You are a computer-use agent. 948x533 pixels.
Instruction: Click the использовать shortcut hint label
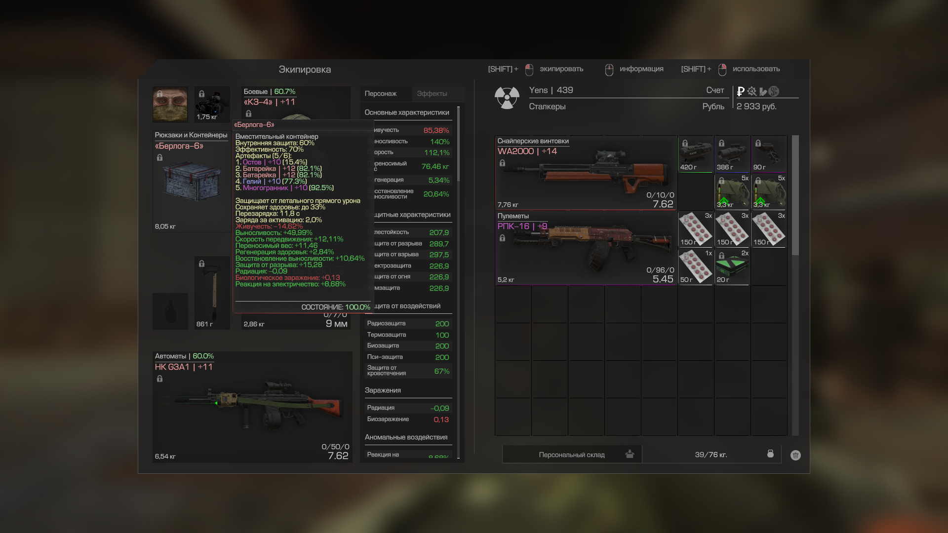click(x=756, y=69)
